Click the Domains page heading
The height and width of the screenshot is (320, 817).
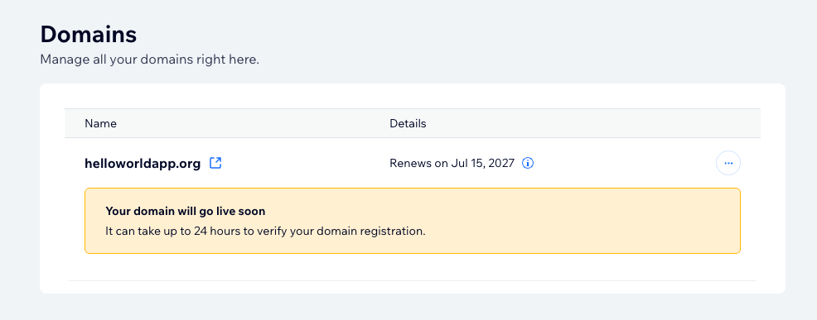pyautogui.click(x=89, y=35)
